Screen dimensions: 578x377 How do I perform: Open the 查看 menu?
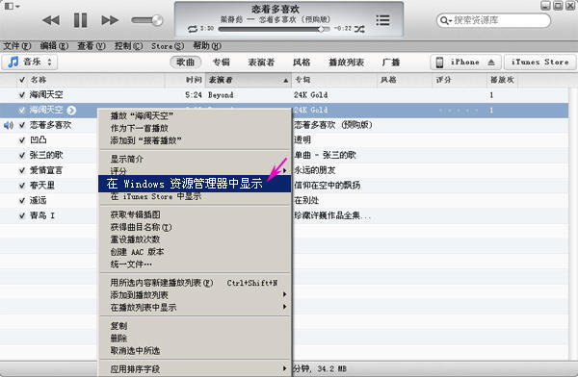pos(92,46)
